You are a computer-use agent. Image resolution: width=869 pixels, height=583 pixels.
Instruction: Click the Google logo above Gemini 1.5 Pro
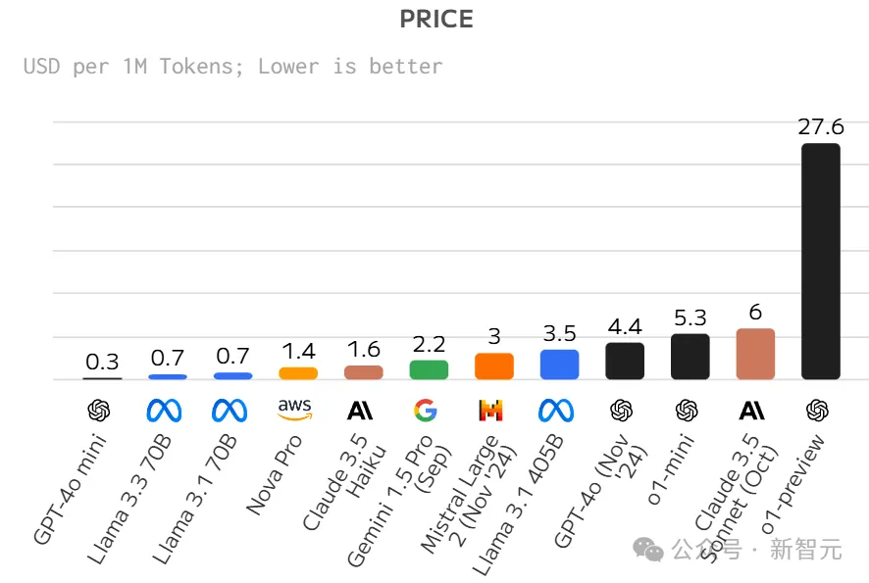click(x=426, y=411)
